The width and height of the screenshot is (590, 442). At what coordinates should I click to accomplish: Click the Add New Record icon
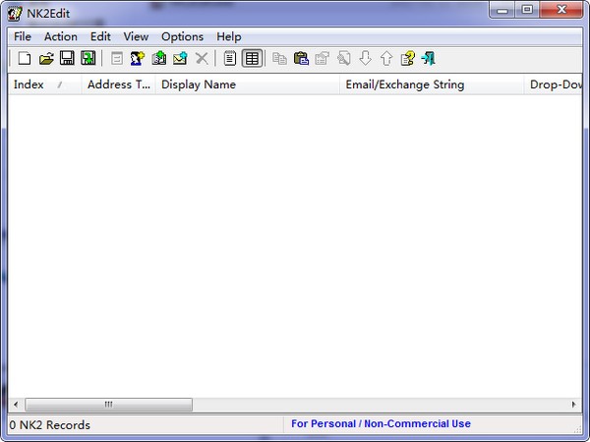(x=138, y=59)
